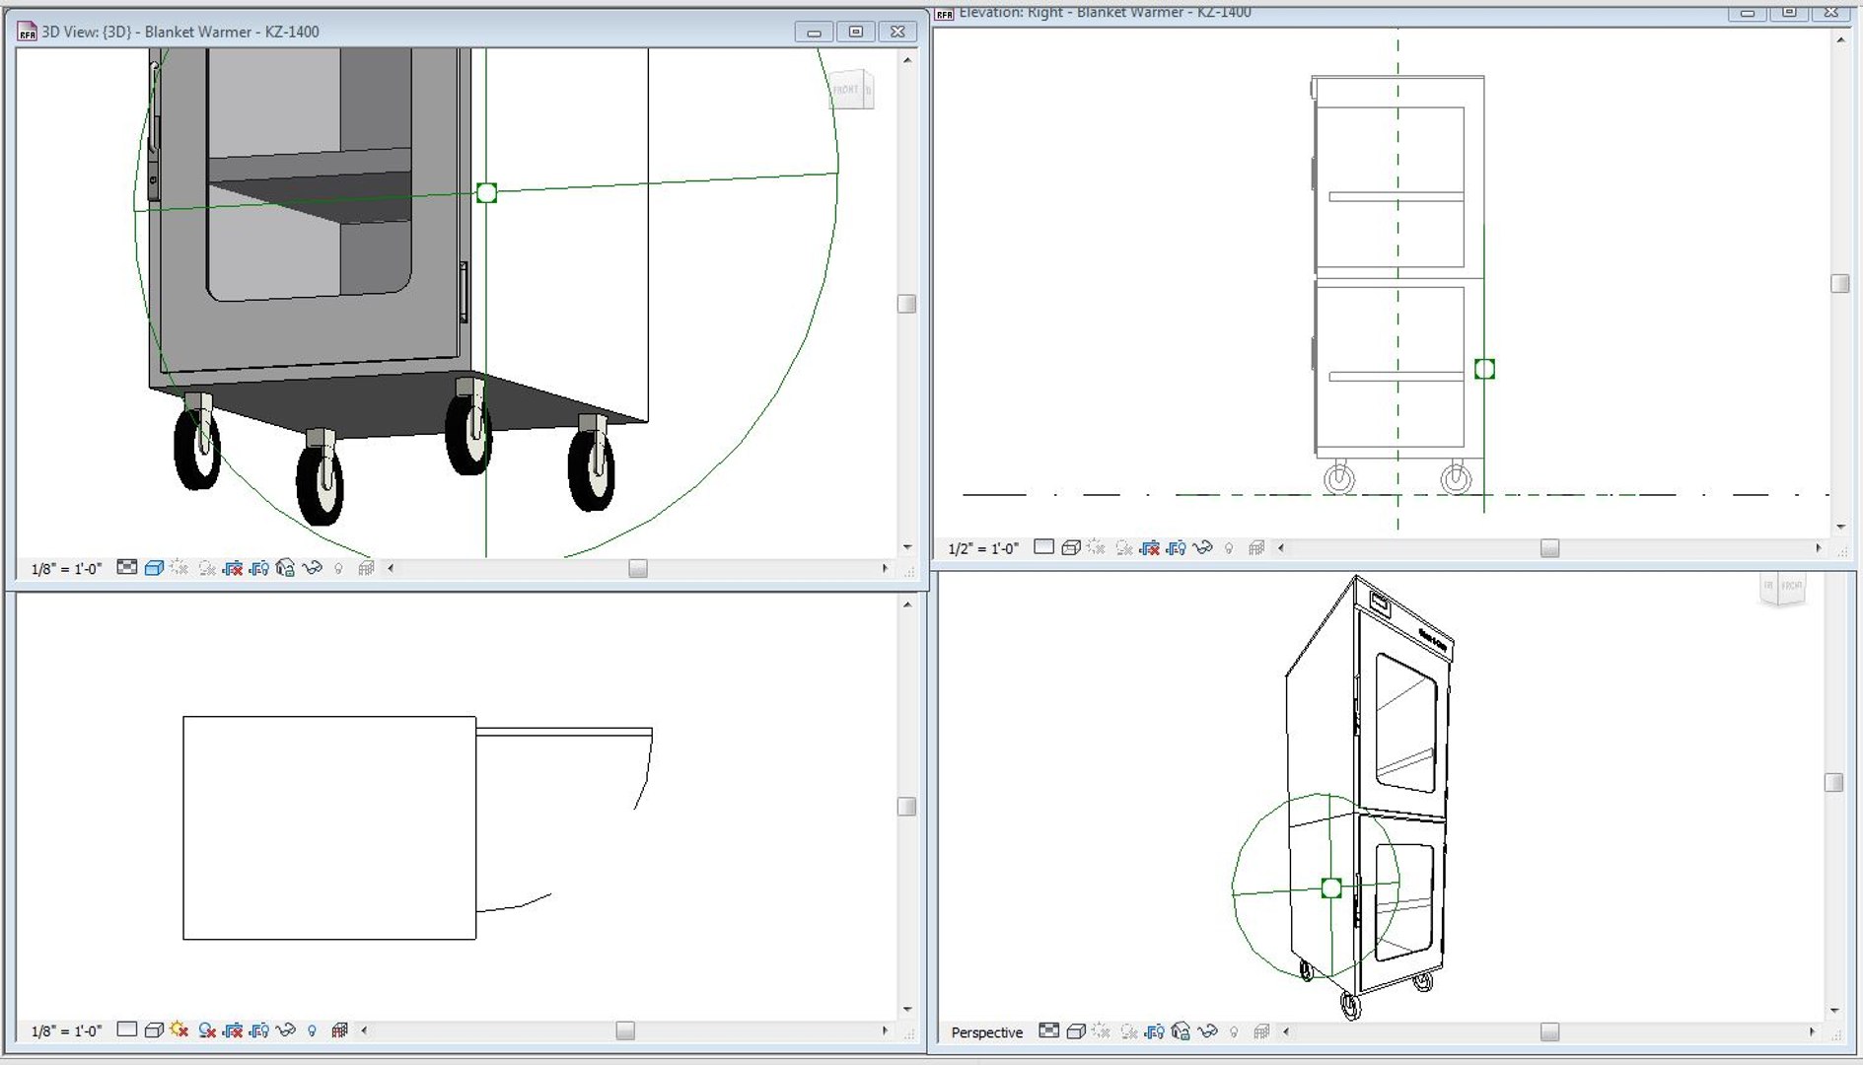Click vertical scrollbar thumb in 3D View window
Image resolution: width=1863 pixels, height=1065 pixels.
click(x=906, y=304)
